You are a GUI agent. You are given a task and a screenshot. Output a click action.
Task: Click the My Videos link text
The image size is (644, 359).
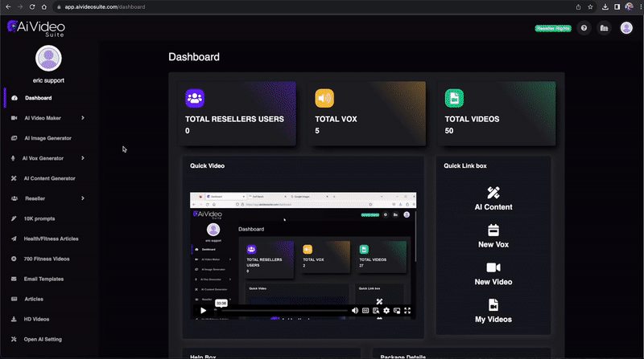(x=493, y=320)
